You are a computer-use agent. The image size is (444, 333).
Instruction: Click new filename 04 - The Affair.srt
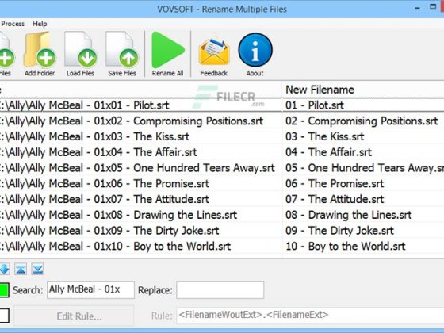coord(328,152)
